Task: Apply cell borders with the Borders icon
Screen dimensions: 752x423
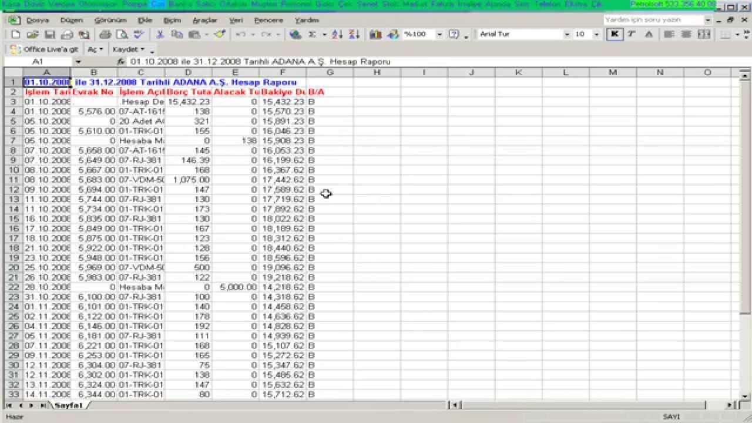Action: point(726,34)
